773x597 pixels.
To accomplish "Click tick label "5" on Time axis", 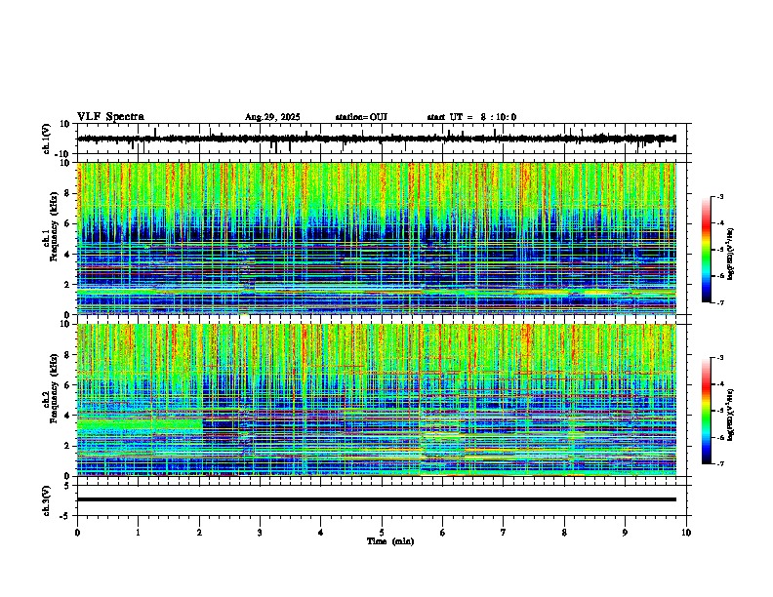I will (x=382, y=533).
